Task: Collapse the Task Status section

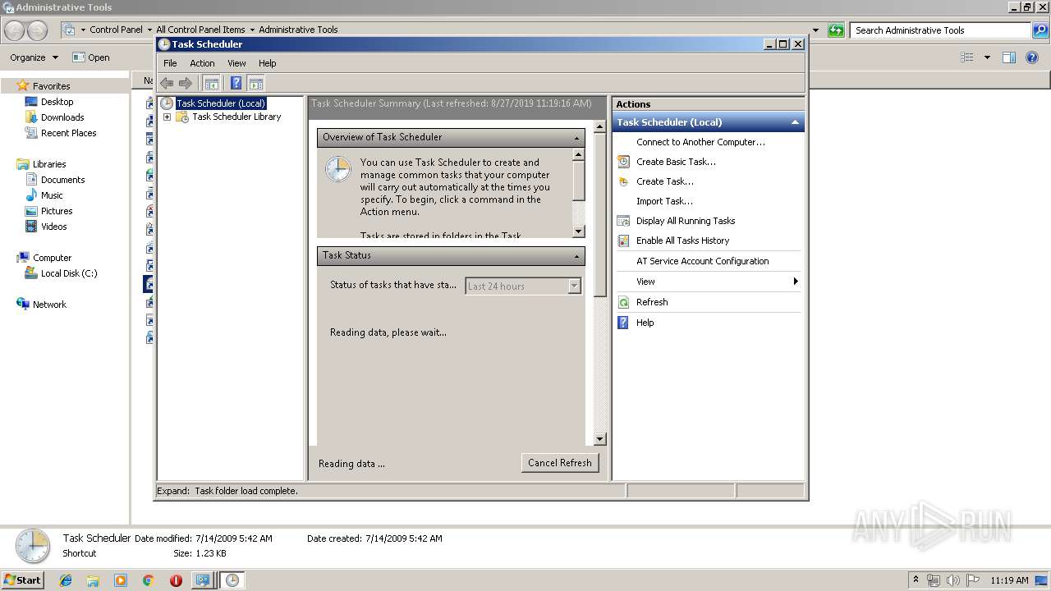Action: tap(576, 256)
